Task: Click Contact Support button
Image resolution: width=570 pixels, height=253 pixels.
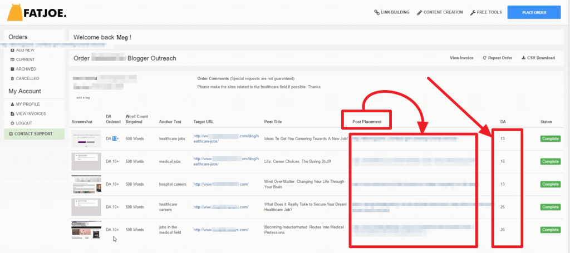Action: pyautogui.click(x=34, y=134)
